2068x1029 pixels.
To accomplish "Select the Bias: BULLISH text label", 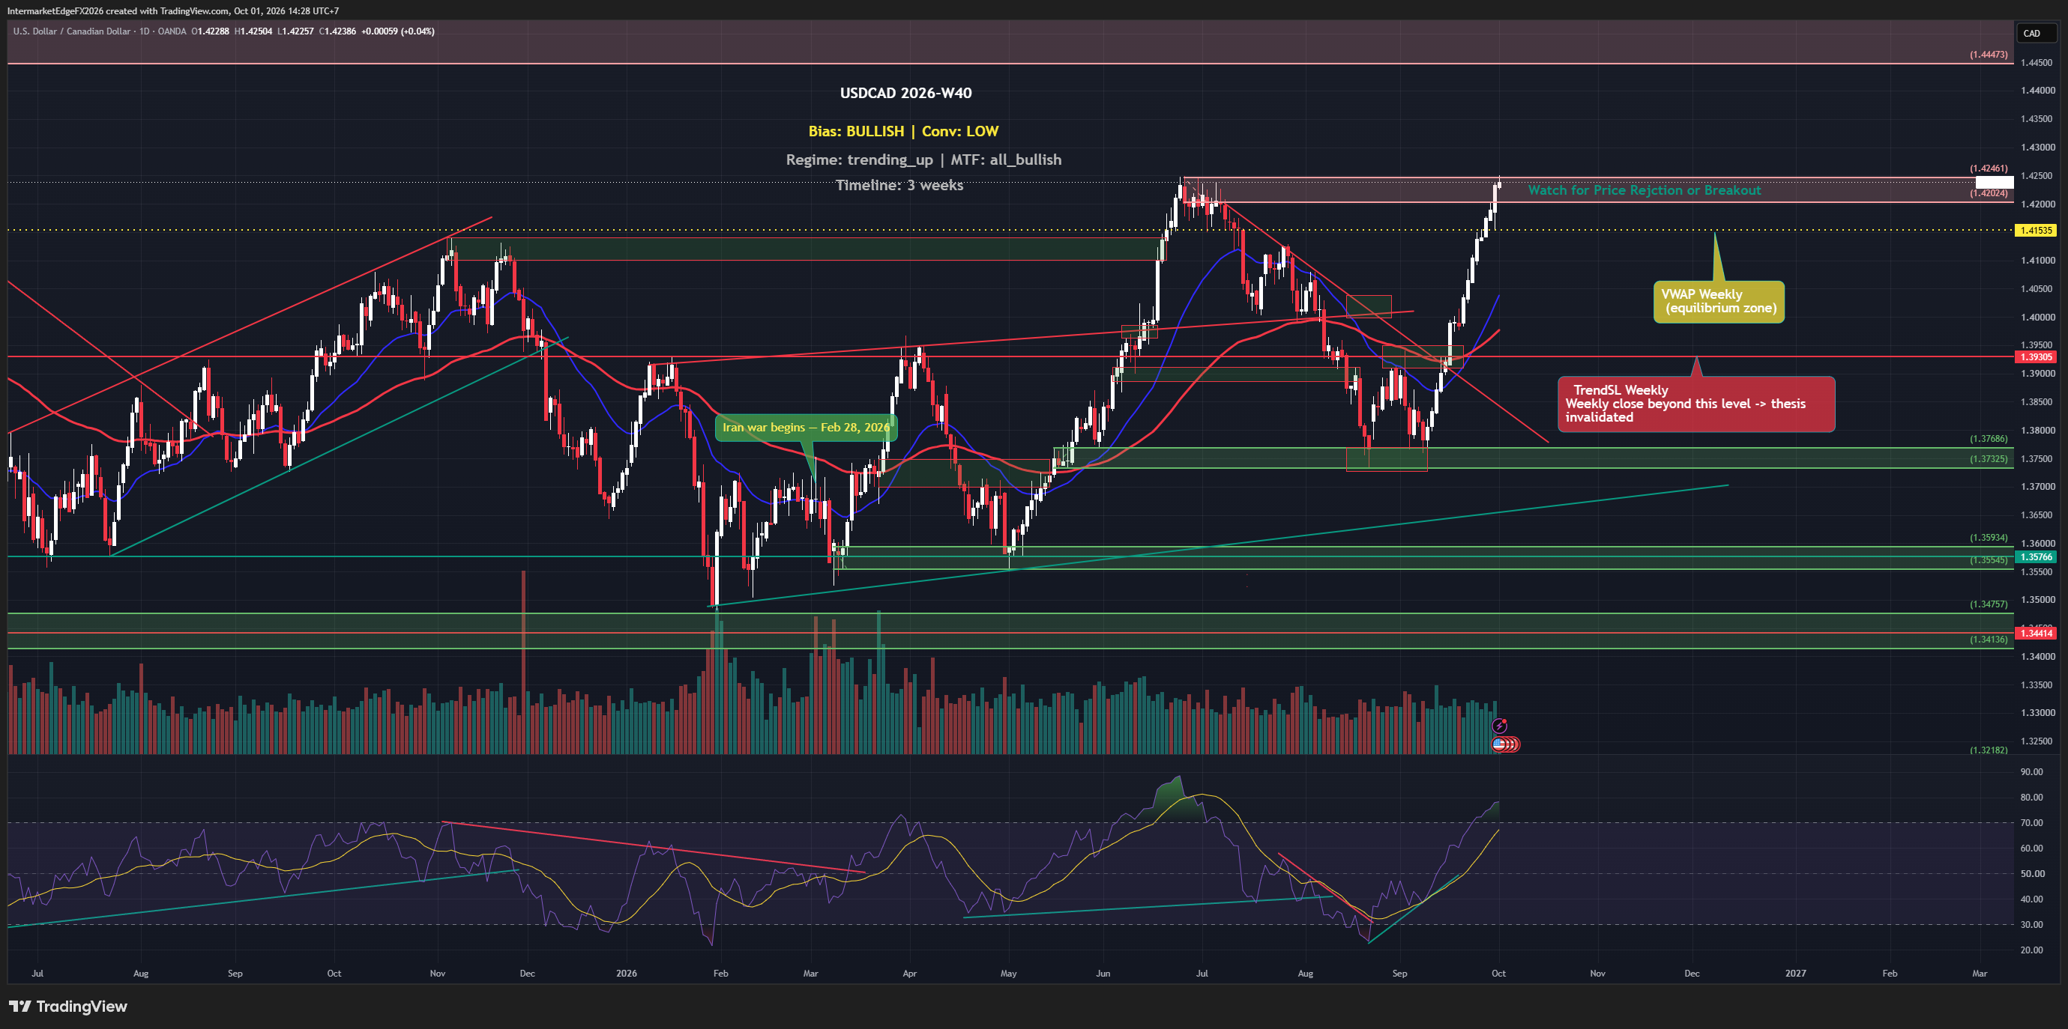I will 856,131.
